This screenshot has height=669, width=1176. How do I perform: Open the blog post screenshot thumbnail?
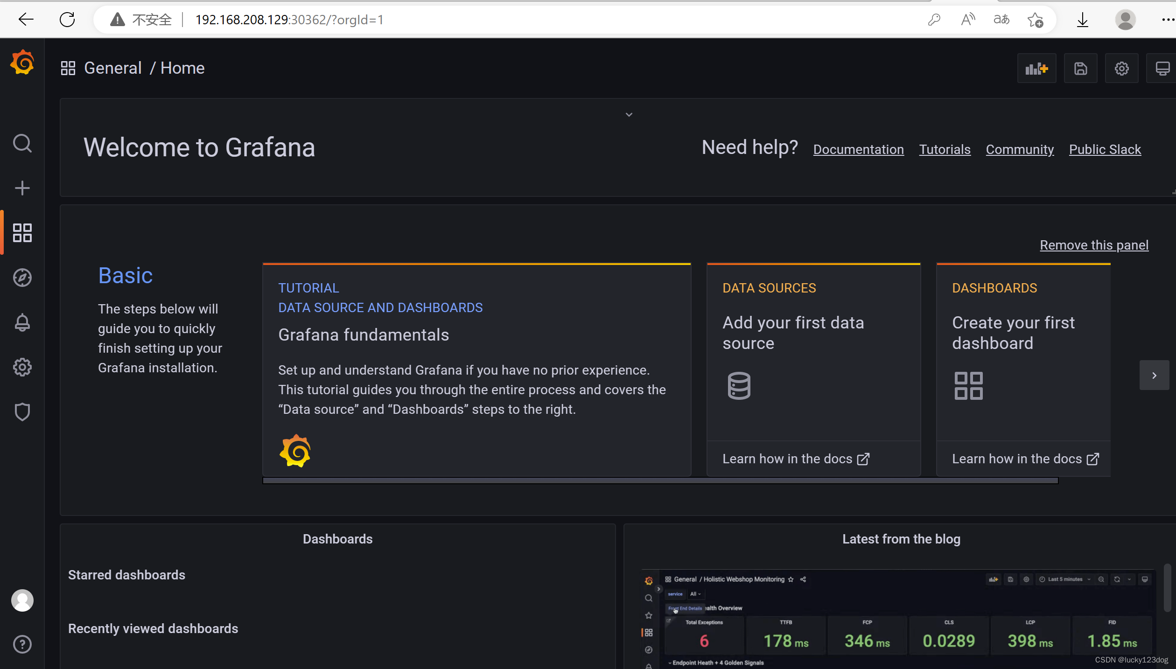coord(898,619)
